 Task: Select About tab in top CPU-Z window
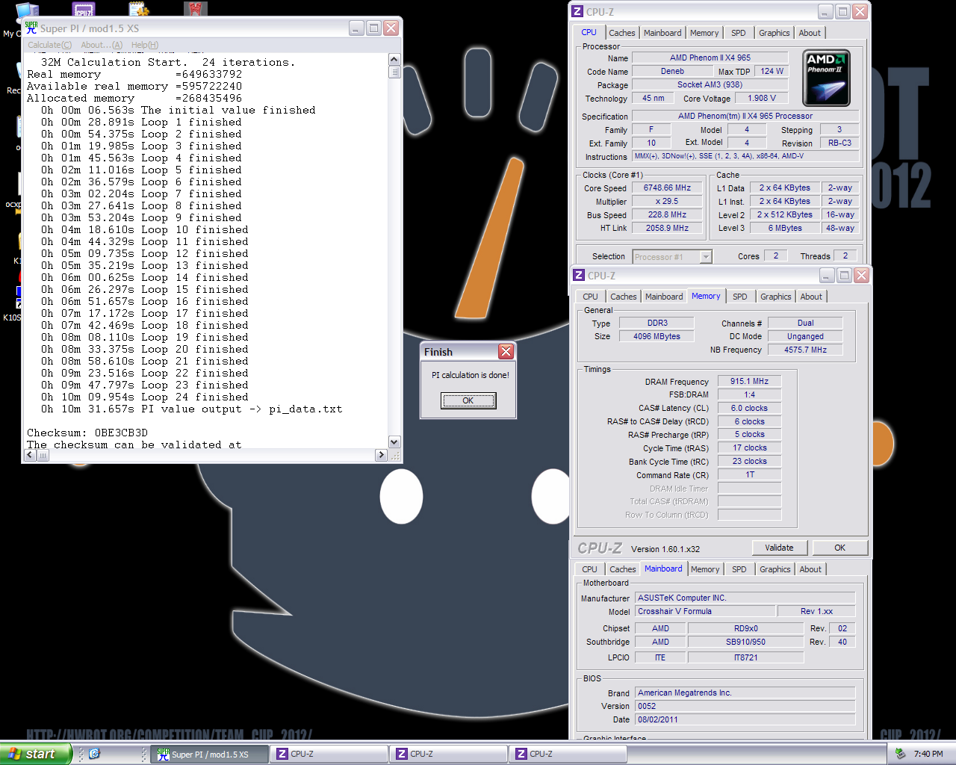(810, 33)
